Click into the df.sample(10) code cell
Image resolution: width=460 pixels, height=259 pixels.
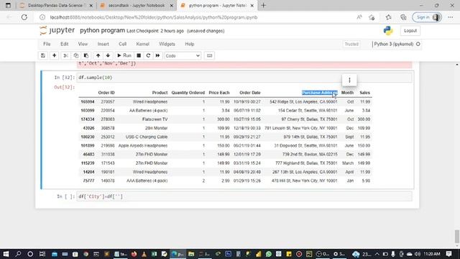pyautogui.click(x=244, y=78)
